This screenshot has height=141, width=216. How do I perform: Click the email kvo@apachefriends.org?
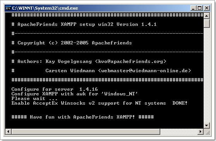tap(130, 61)
